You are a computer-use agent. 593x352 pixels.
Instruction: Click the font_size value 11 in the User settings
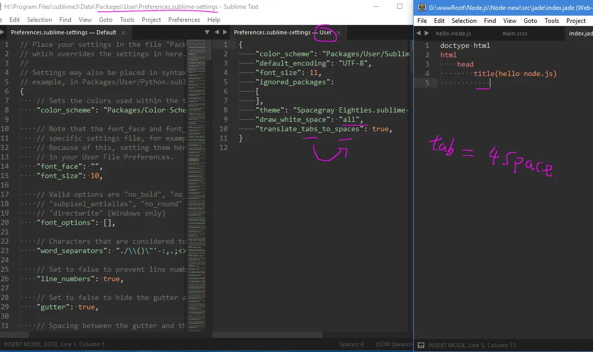tap(314, 72)
